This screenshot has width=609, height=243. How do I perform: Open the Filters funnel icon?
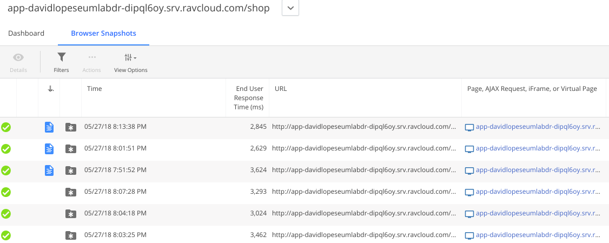[61, 57]
